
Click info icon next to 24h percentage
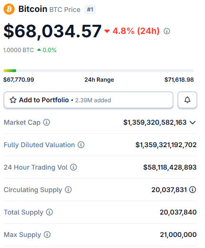pos(167,31)
